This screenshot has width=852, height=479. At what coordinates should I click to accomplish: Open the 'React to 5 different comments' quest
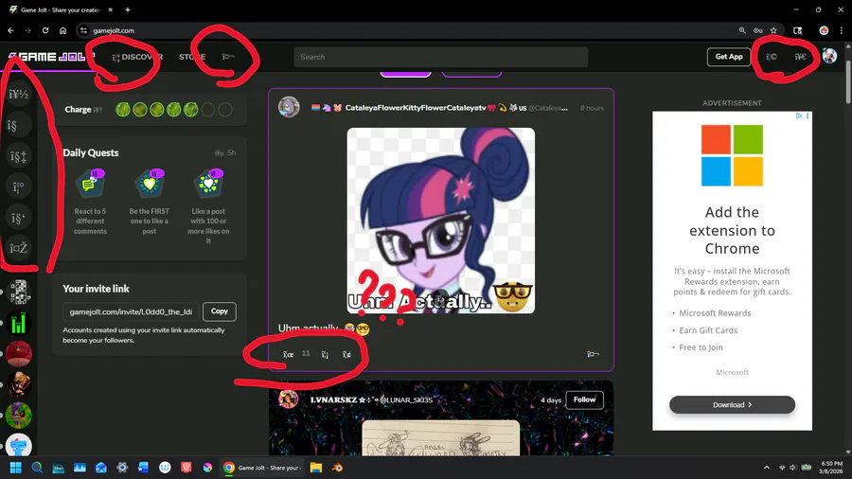coord(90,202)
